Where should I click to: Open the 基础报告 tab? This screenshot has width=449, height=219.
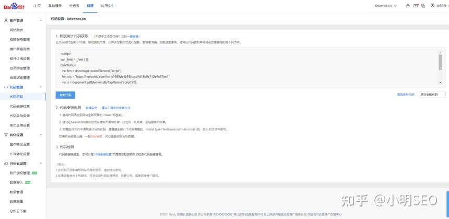[55, 6]
